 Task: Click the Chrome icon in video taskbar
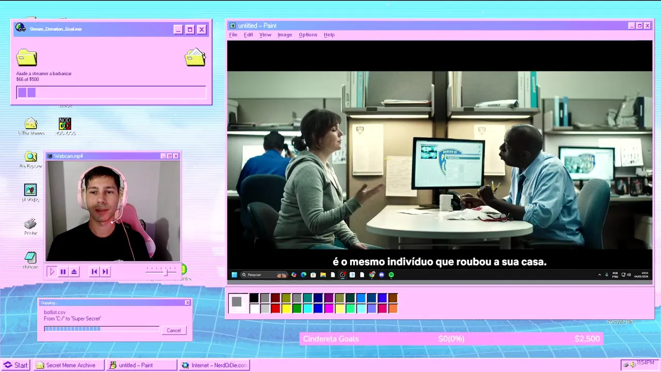(372, 275)
